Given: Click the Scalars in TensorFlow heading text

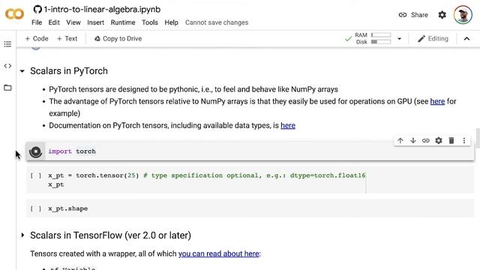Looking at the screenshot, I should [x=110, y=235].
